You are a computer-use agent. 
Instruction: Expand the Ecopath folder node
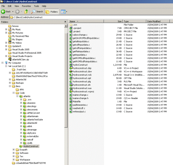(x=14, y=150)
